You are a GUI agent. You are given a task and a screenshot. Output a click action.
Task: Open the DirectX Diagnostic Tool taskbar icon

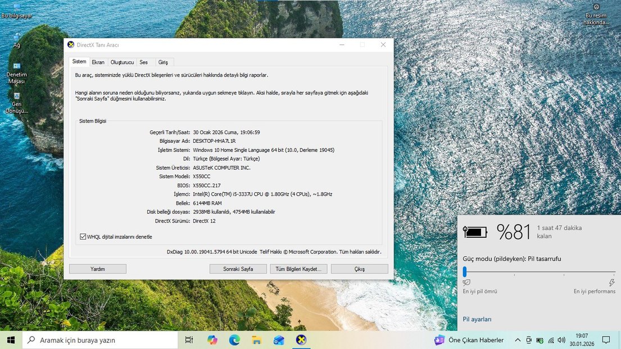click(x=301, y=339)
